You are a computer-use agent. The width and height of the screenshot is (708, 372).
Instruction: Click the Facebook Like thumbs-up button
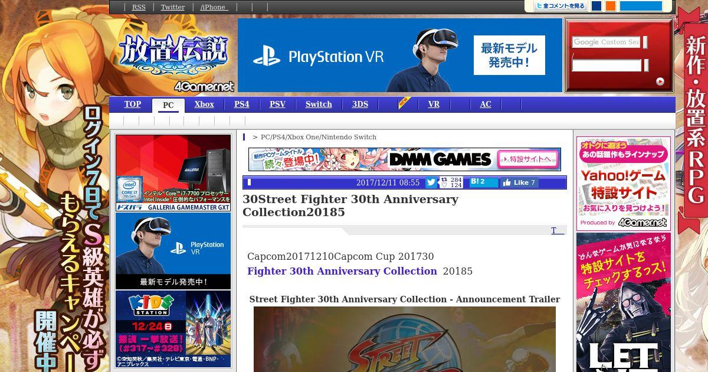(x=519, y=182)
